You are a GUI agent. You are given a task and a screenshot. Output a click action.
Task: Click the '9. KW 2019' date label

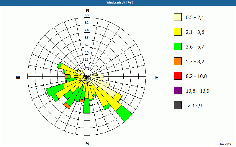coord(224,144)
